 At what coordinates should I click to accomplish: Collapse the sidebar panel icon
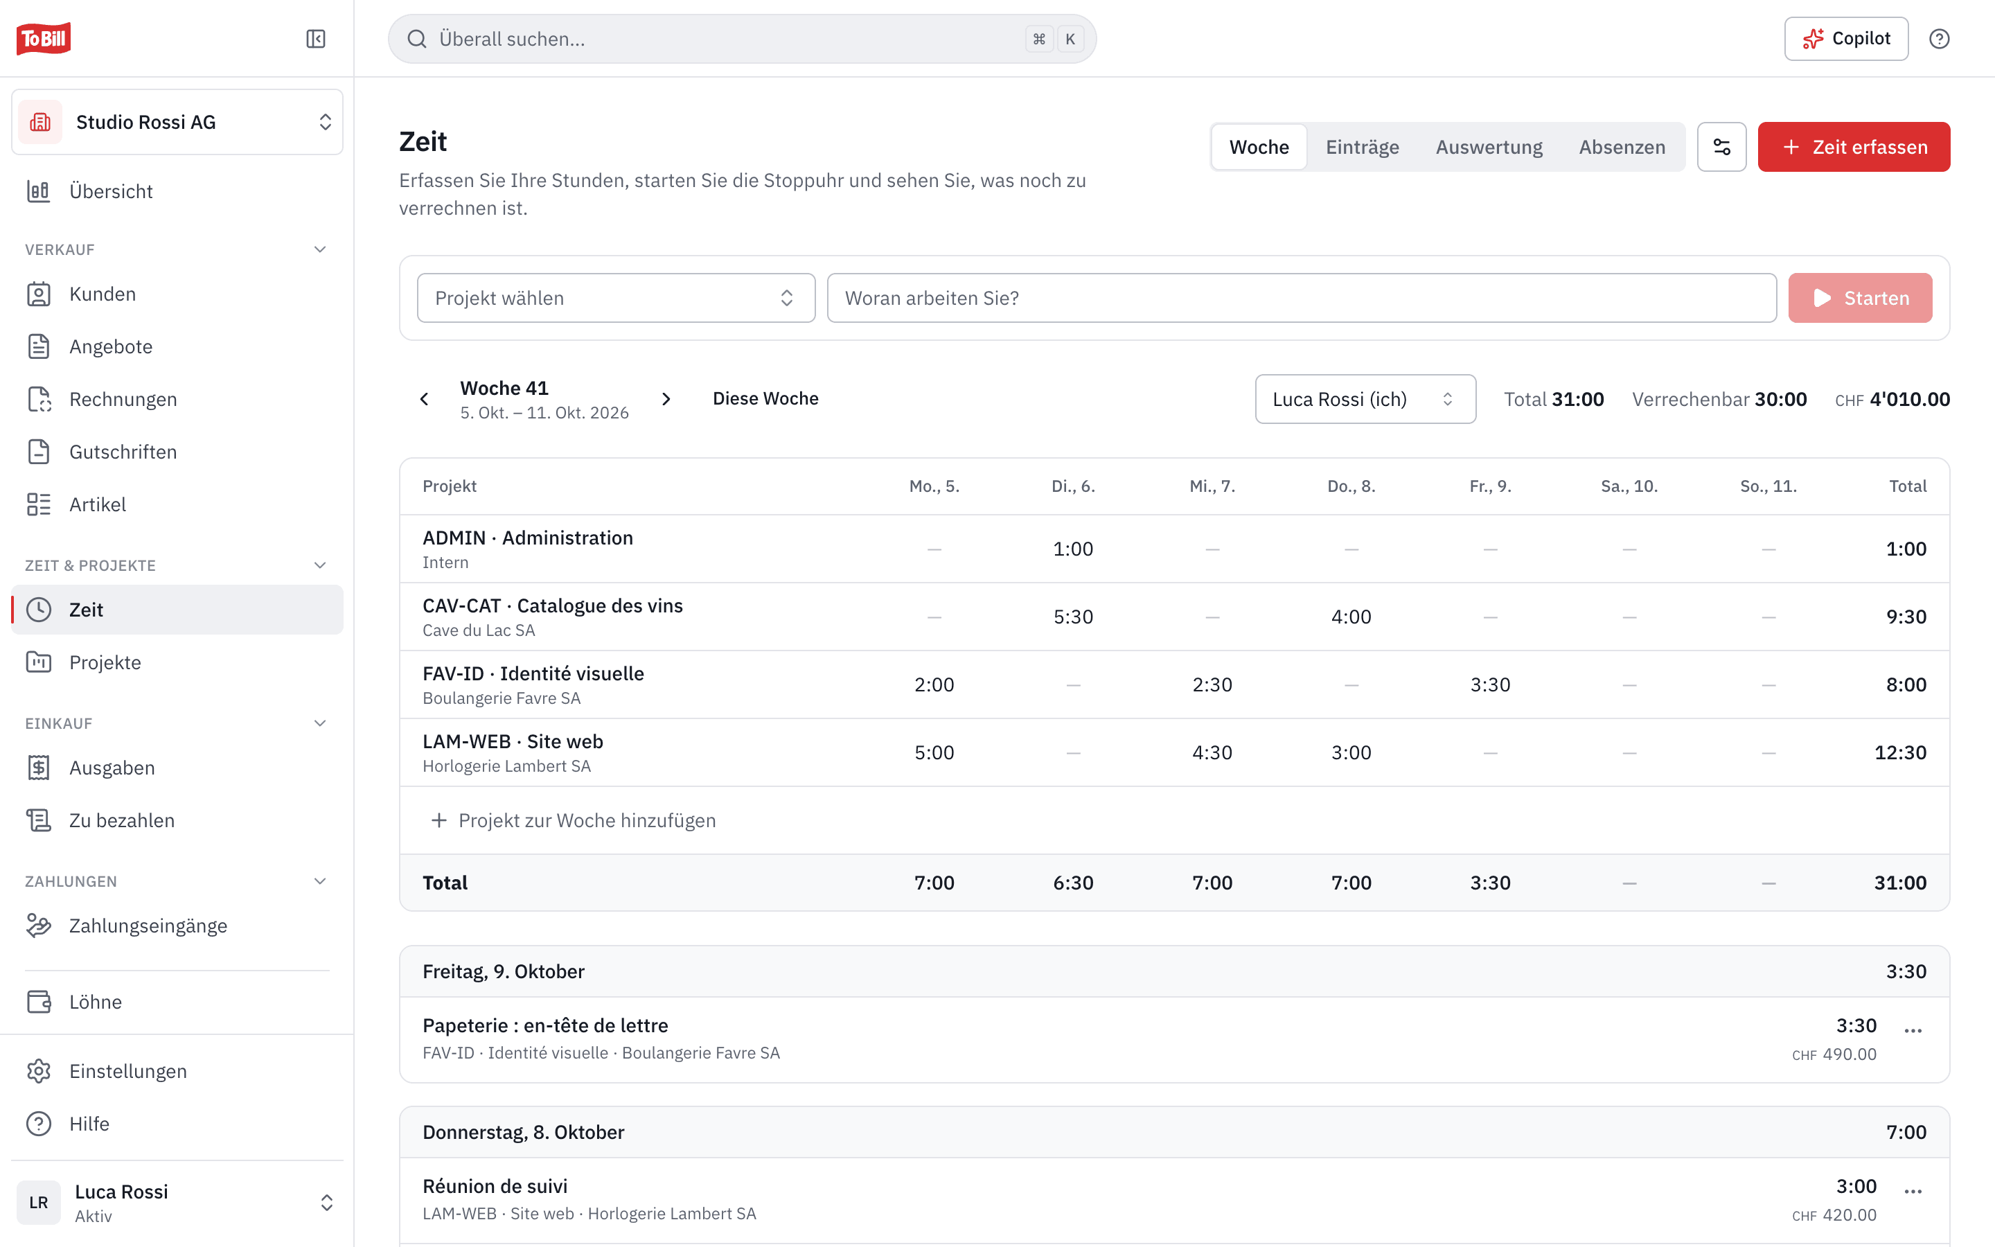[316, 39]
